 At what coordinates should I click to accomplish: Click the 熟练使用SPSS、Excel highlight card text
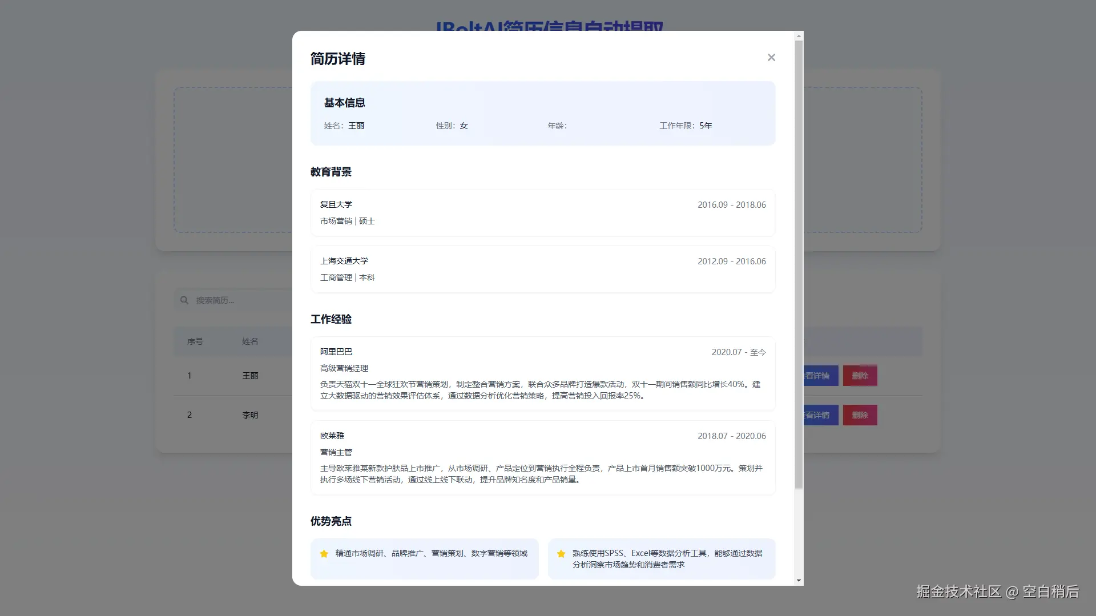pos(667,559)
